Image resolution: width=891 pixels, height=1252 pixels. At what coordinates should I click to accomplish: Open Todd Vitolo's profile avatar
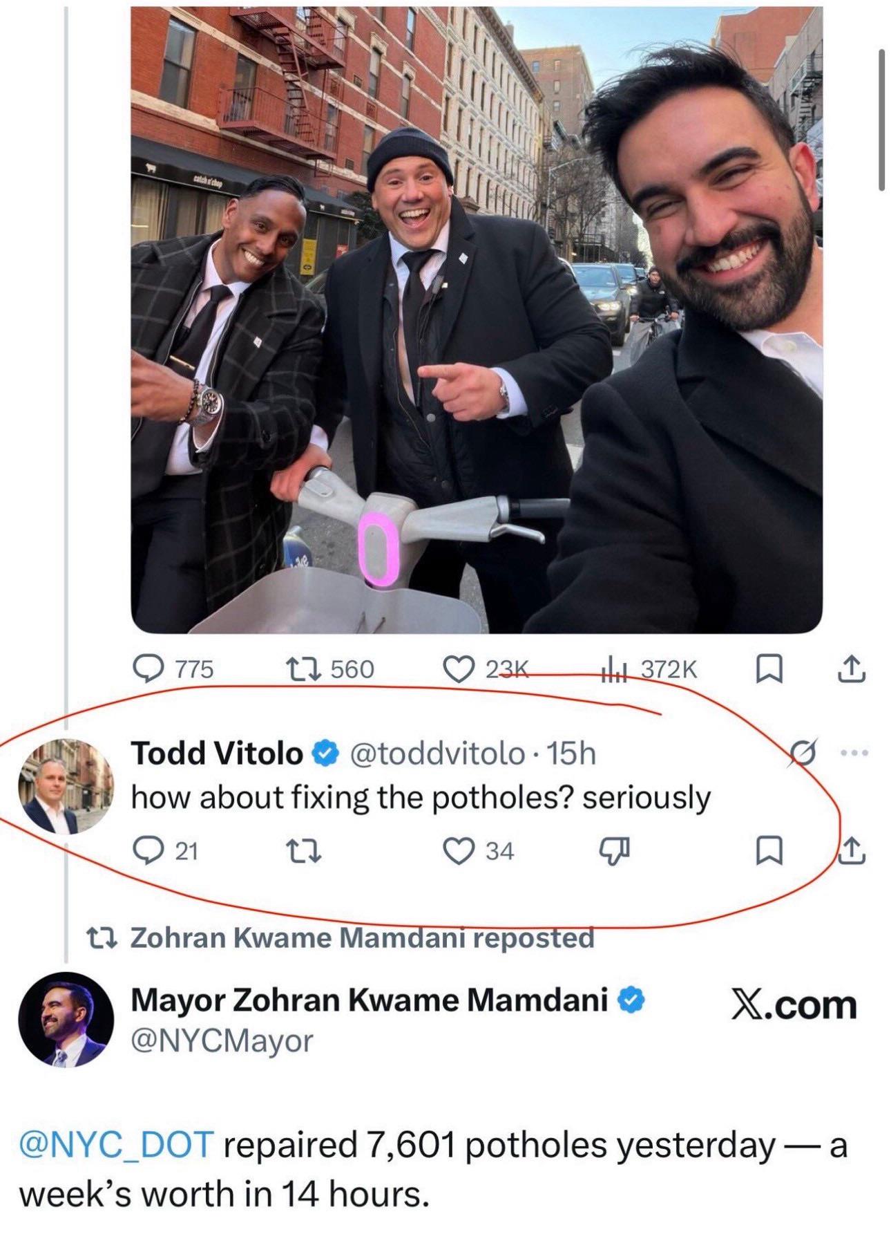(x=64, y=786)
